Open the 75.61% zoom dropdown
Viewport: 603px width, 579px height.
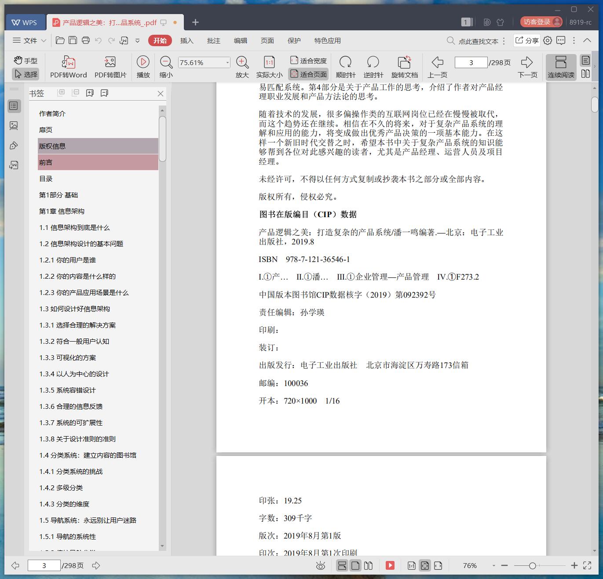coord(227,62)
